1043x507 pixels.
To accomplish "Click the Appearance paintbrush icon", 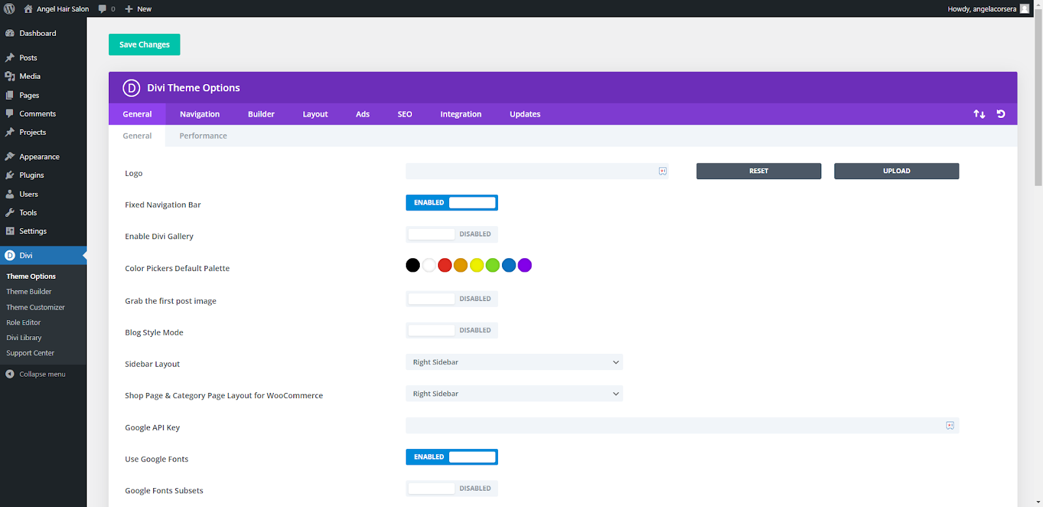I will tap(10, 156).
